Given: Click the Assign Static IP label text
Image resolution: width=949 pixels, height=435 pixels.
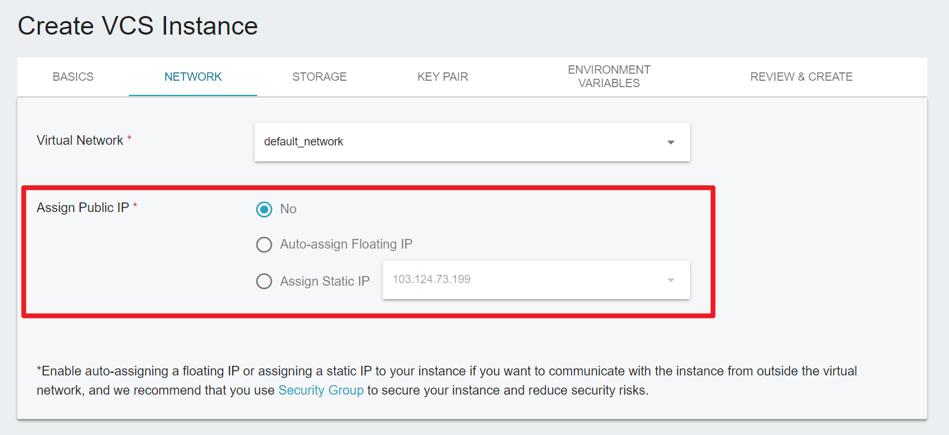Looking at the screenshot, I should (325, 281).
